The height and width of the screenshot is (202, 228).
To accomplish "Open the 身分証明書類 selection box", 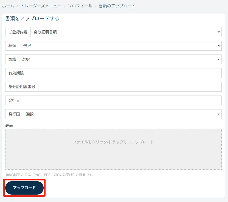I will pos(123,32).
